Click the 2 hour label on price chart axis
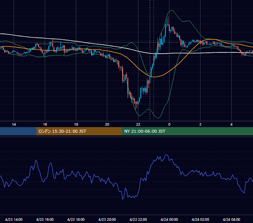Image resolution: width=253 pixels, height=223 pixels. coord(201,125)
